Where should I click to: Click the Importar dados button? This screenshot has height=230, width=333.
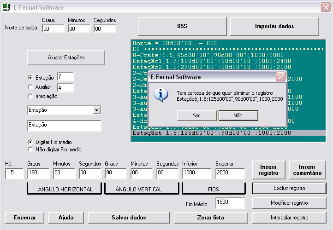274,26
